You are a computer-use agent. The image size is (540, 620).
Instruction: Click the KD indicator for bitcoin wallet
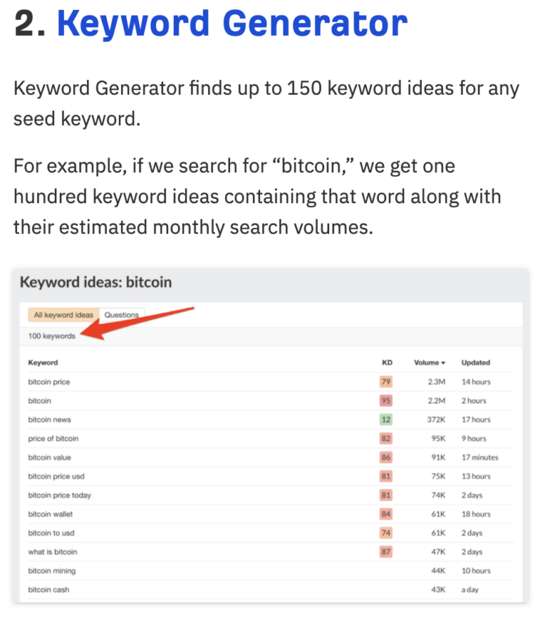(385, 514)
